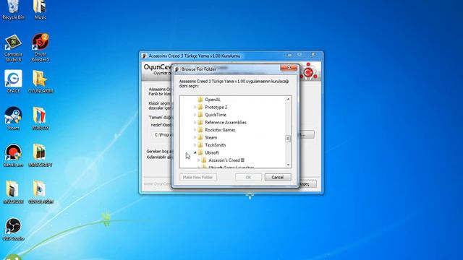This screenshot has width=463, height=260.
Task: Select the Reference Assemblies folder row
Action: click(225, 122)
